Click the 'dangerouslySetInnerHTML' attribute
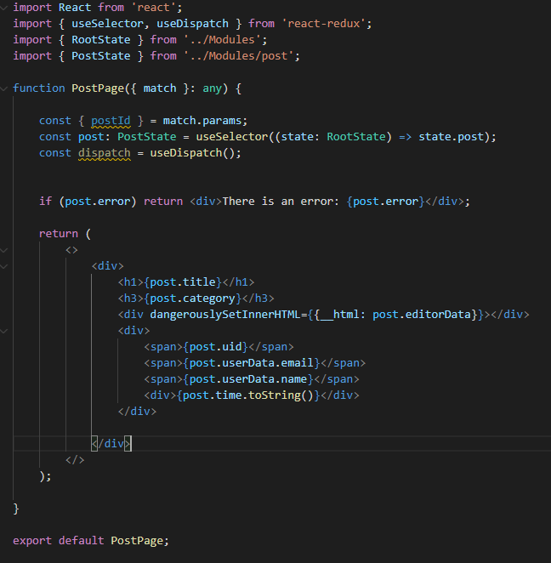551x563 pixels. pos(225,315)
